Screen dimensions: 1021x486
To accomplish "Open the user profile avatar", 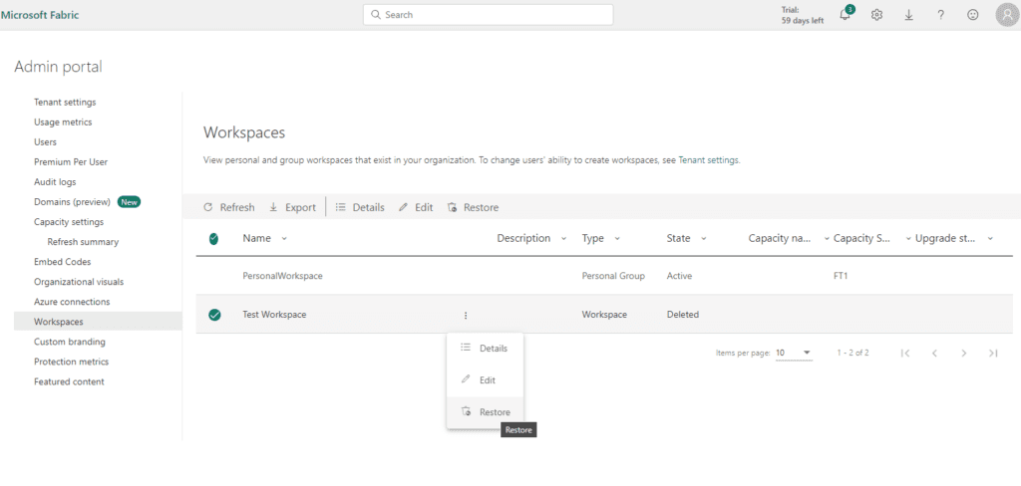I will point(1007,15).
